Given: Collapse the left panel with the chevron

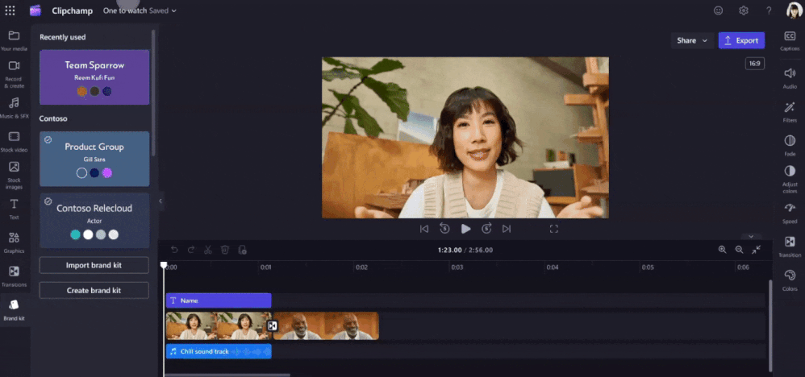Looking at the screenshot, I should tap(161, 201).
